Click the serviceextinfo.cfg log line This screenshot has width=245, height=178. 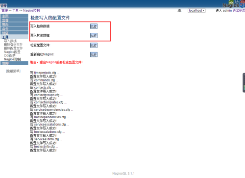pyautogui.click(x=46, y=139)
